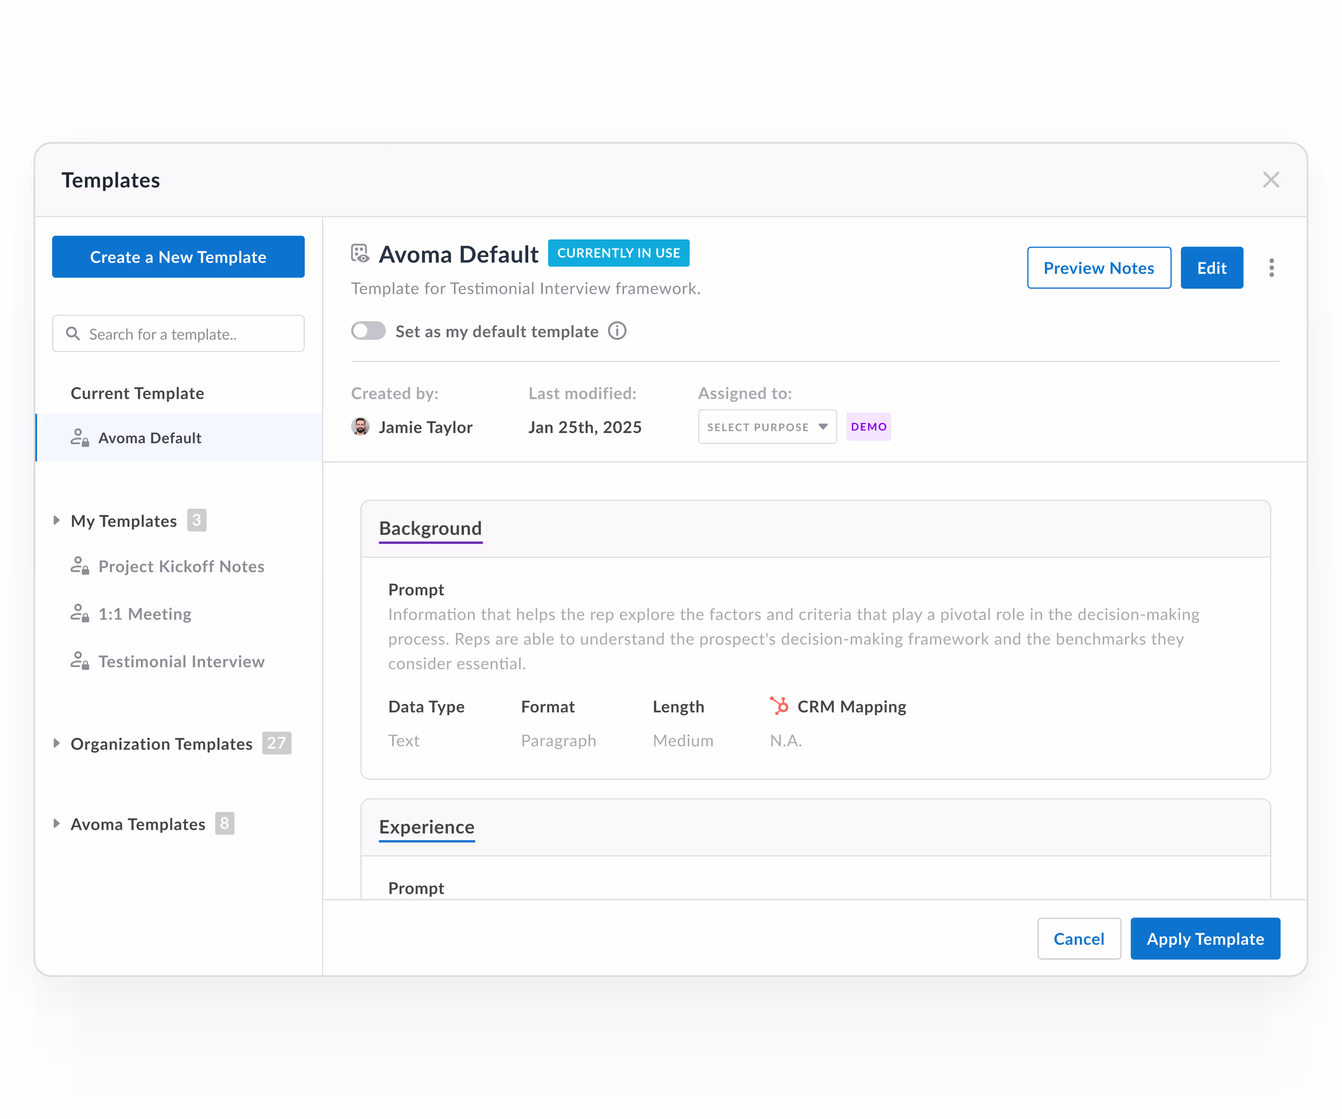The height and width of the screenshot is (1119, 1342).
Task: Click the Created by label
Action: tap(395, 393)
